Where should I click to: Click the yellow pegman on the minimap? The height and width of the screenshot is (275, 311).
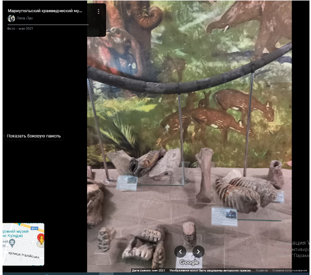pyautogui.click(x=40, y=241)
